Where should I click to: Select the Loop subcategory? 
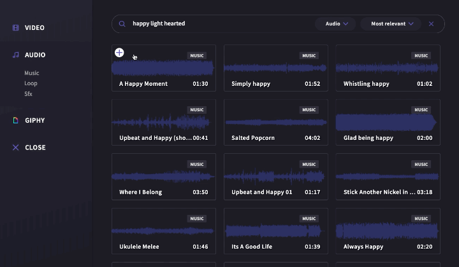31,83
